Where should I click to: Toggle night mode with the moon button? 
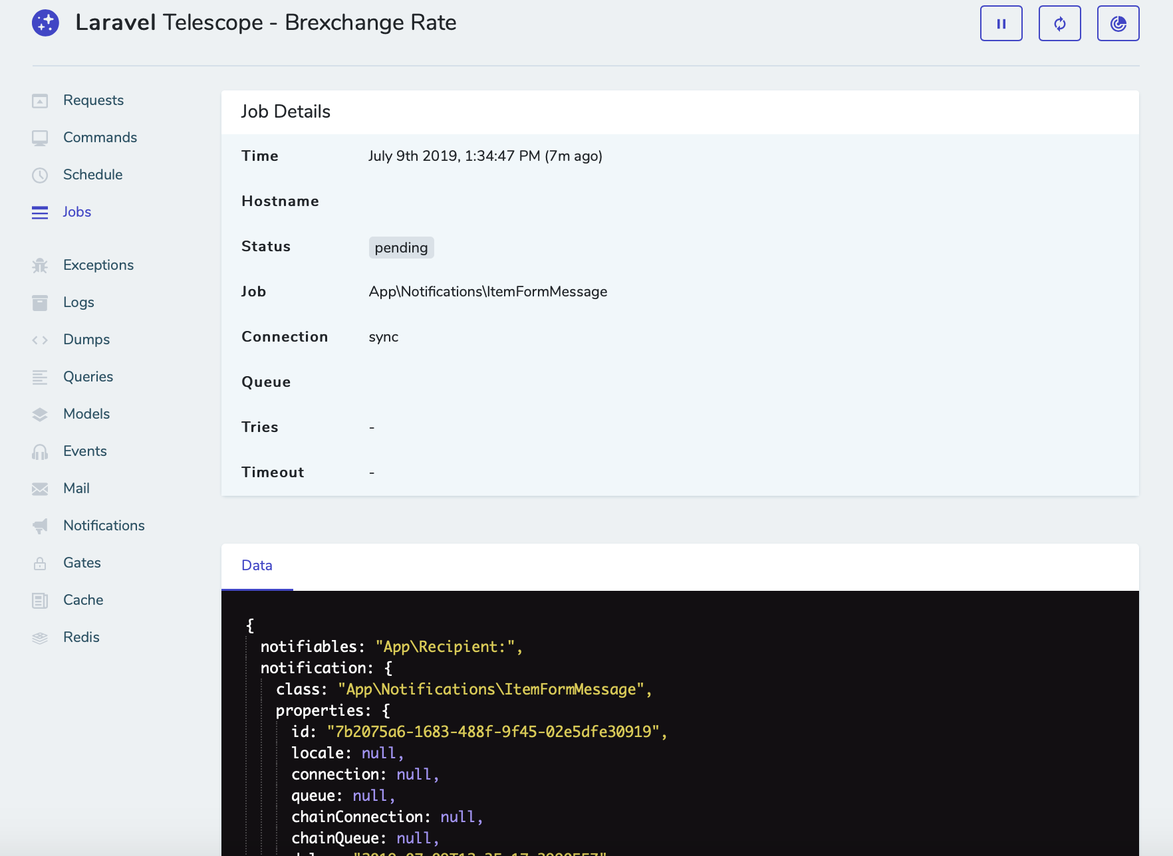coord(1118,24)
